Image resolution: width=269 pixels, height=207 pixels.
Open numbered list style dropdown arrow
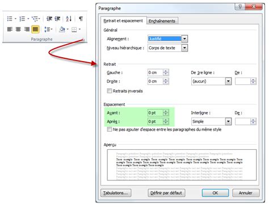(x=28, y=19)
